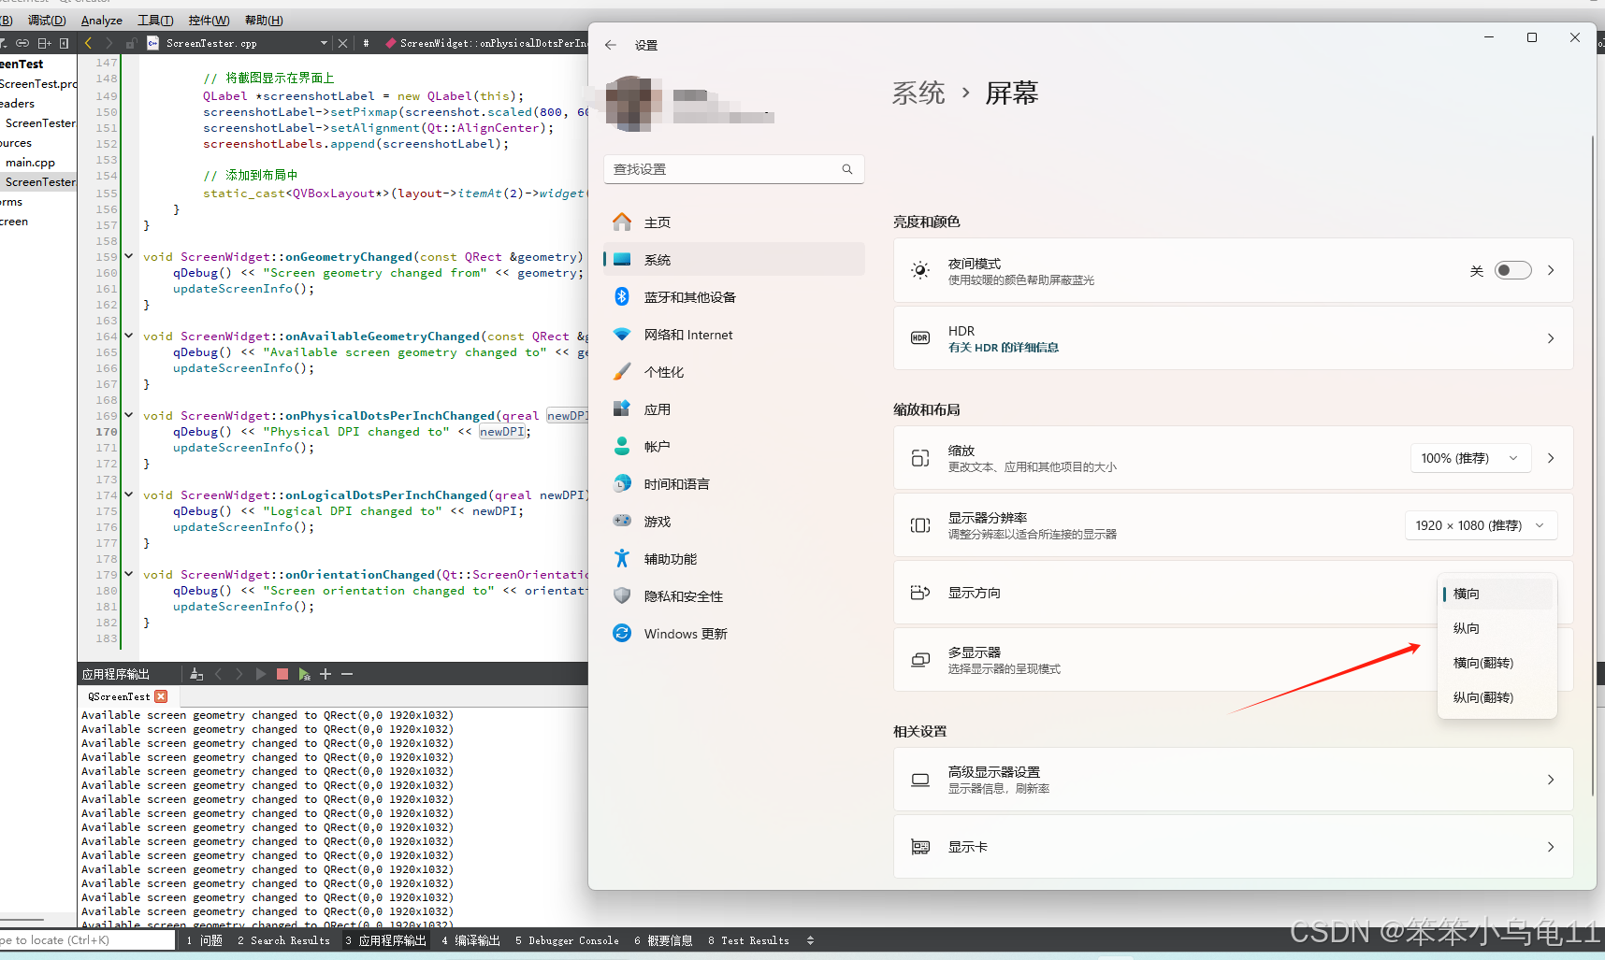This screenshot has width=1605, height=960.
Task: Select 纵向 in the orientation list
Action: 1466,628
